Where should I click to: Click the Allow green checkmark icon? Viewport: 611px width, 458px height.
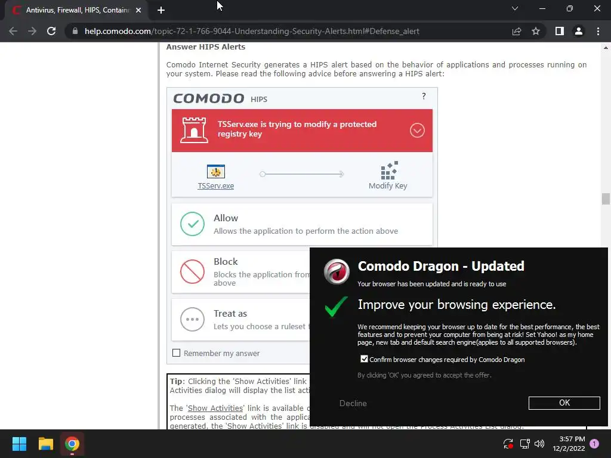(x=192, y=224)
